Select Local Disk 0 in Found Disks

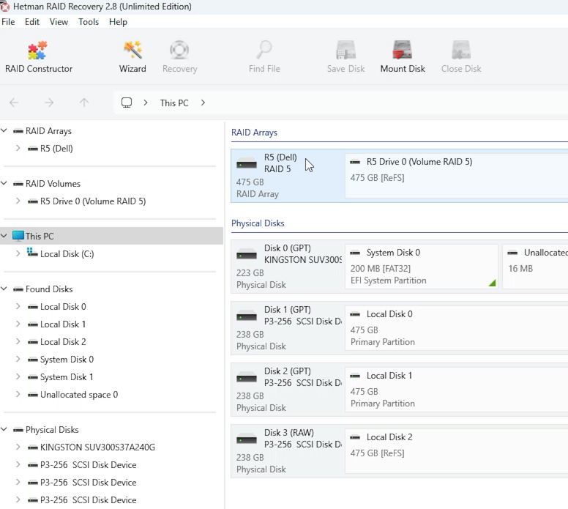click(x=63, y=307)
